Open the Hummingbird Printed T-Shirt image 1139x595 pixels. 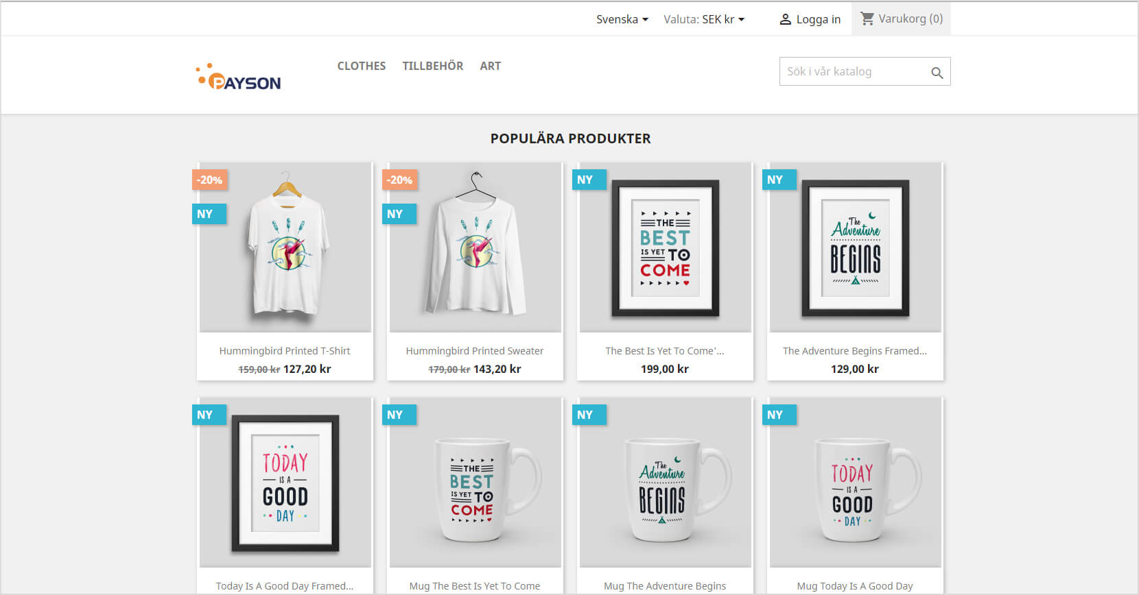point(285,247)
